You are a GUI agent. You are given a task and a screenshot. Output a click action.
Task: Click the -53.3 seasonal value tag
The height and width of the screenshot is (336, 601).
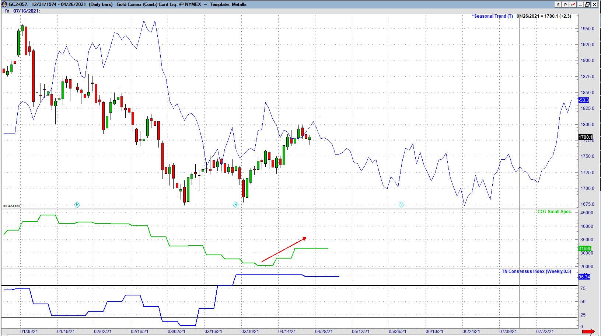pos(584,100)
